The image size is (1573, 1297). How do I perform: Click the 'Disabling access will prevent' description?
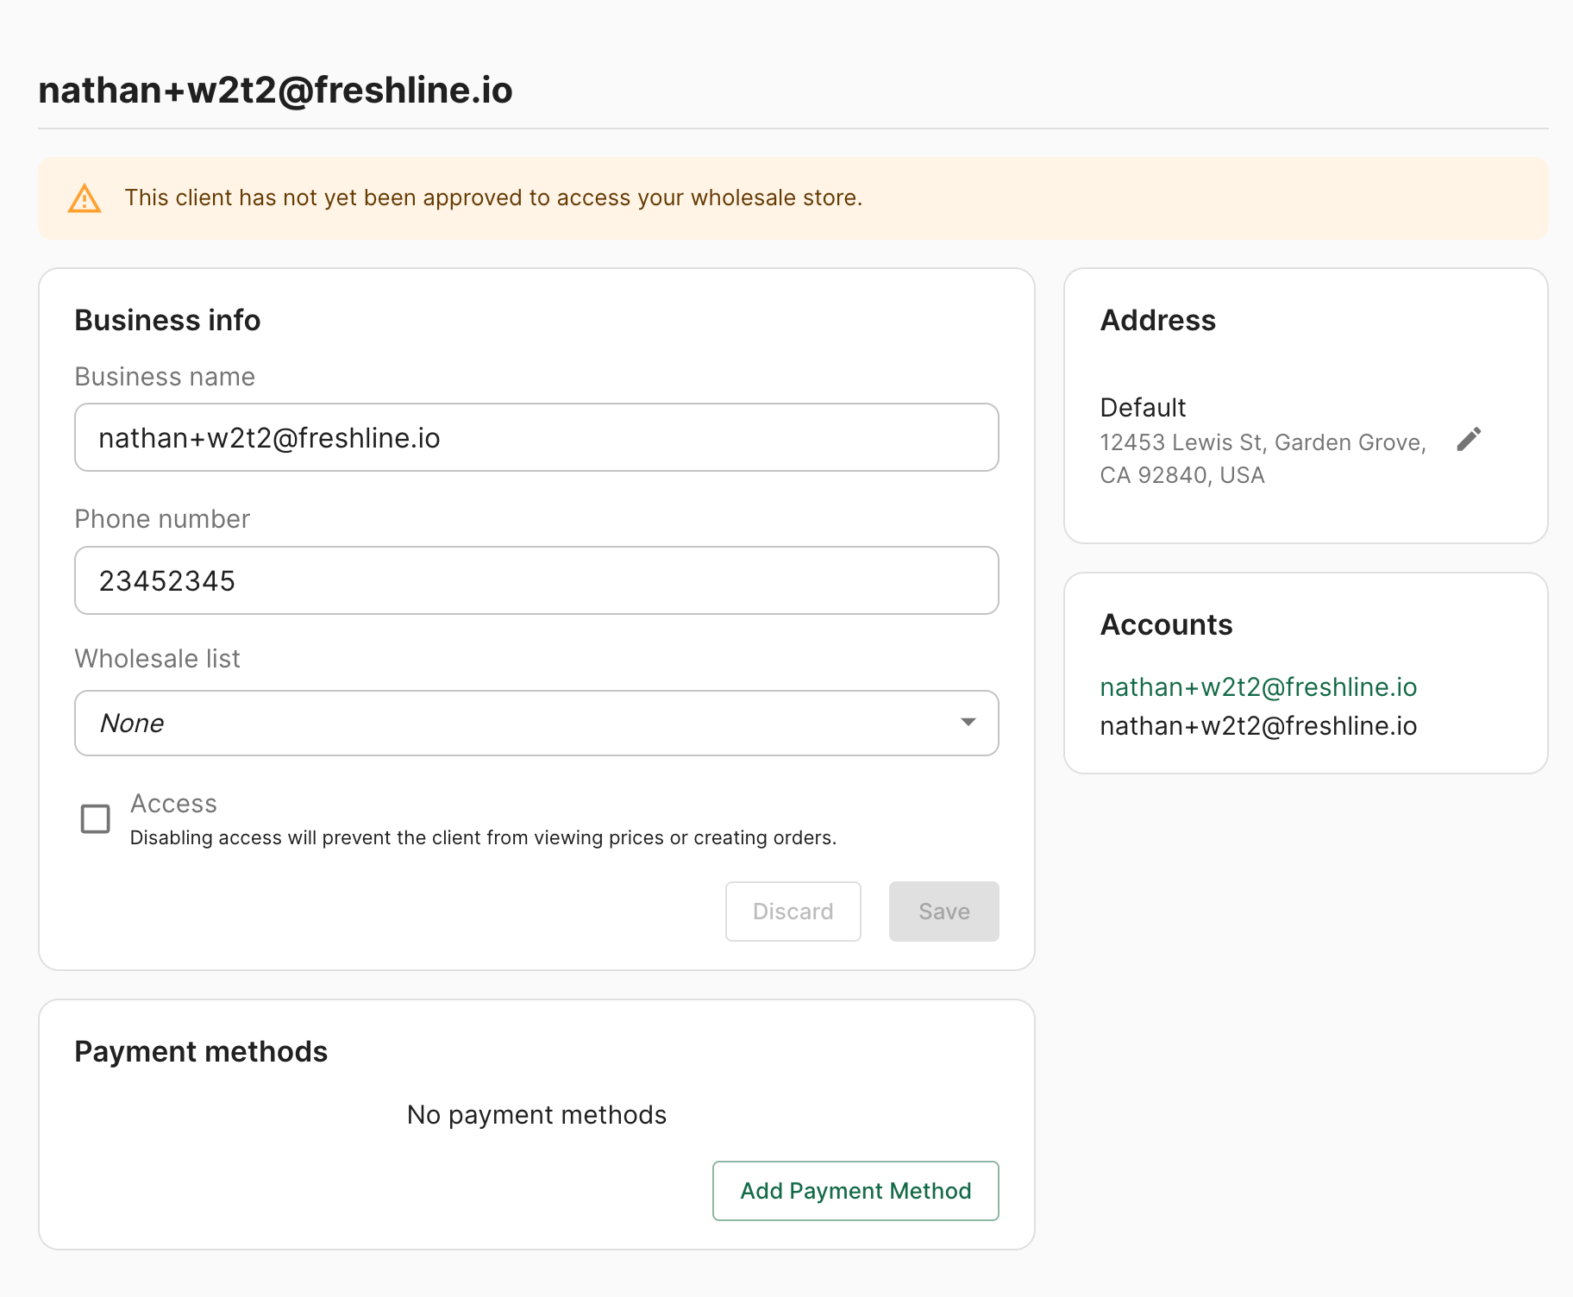coord(483,837)
